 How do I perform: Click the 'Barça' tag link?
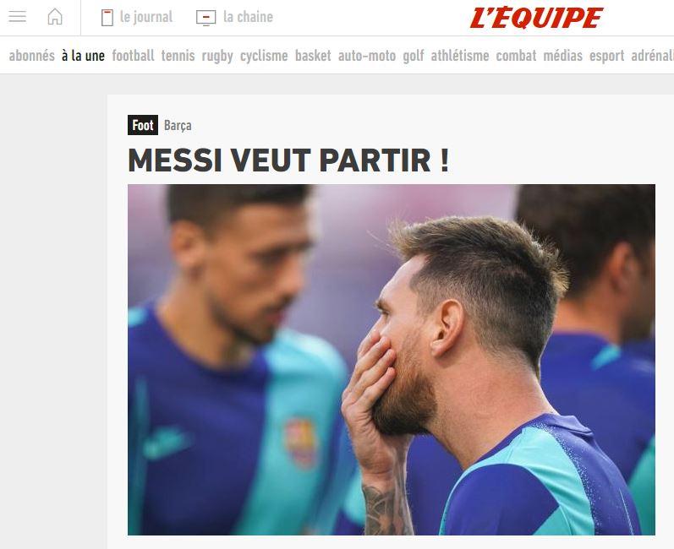click(178, 126)
